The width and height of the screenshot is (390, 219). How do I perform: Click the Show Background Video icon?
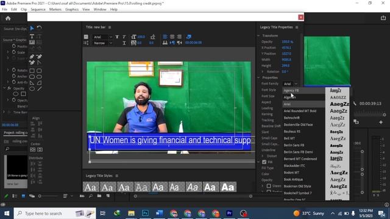tap(189, 36)
